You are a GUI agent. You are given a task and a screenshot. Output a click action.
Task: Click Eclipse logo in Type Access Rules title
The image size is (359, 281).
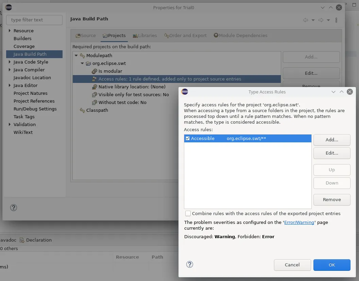pos(185,92)
